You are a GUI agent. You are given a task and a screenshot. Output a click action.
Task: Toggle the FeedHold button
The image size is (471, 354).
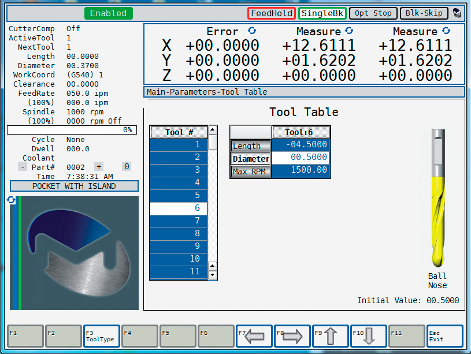point(272,13)
